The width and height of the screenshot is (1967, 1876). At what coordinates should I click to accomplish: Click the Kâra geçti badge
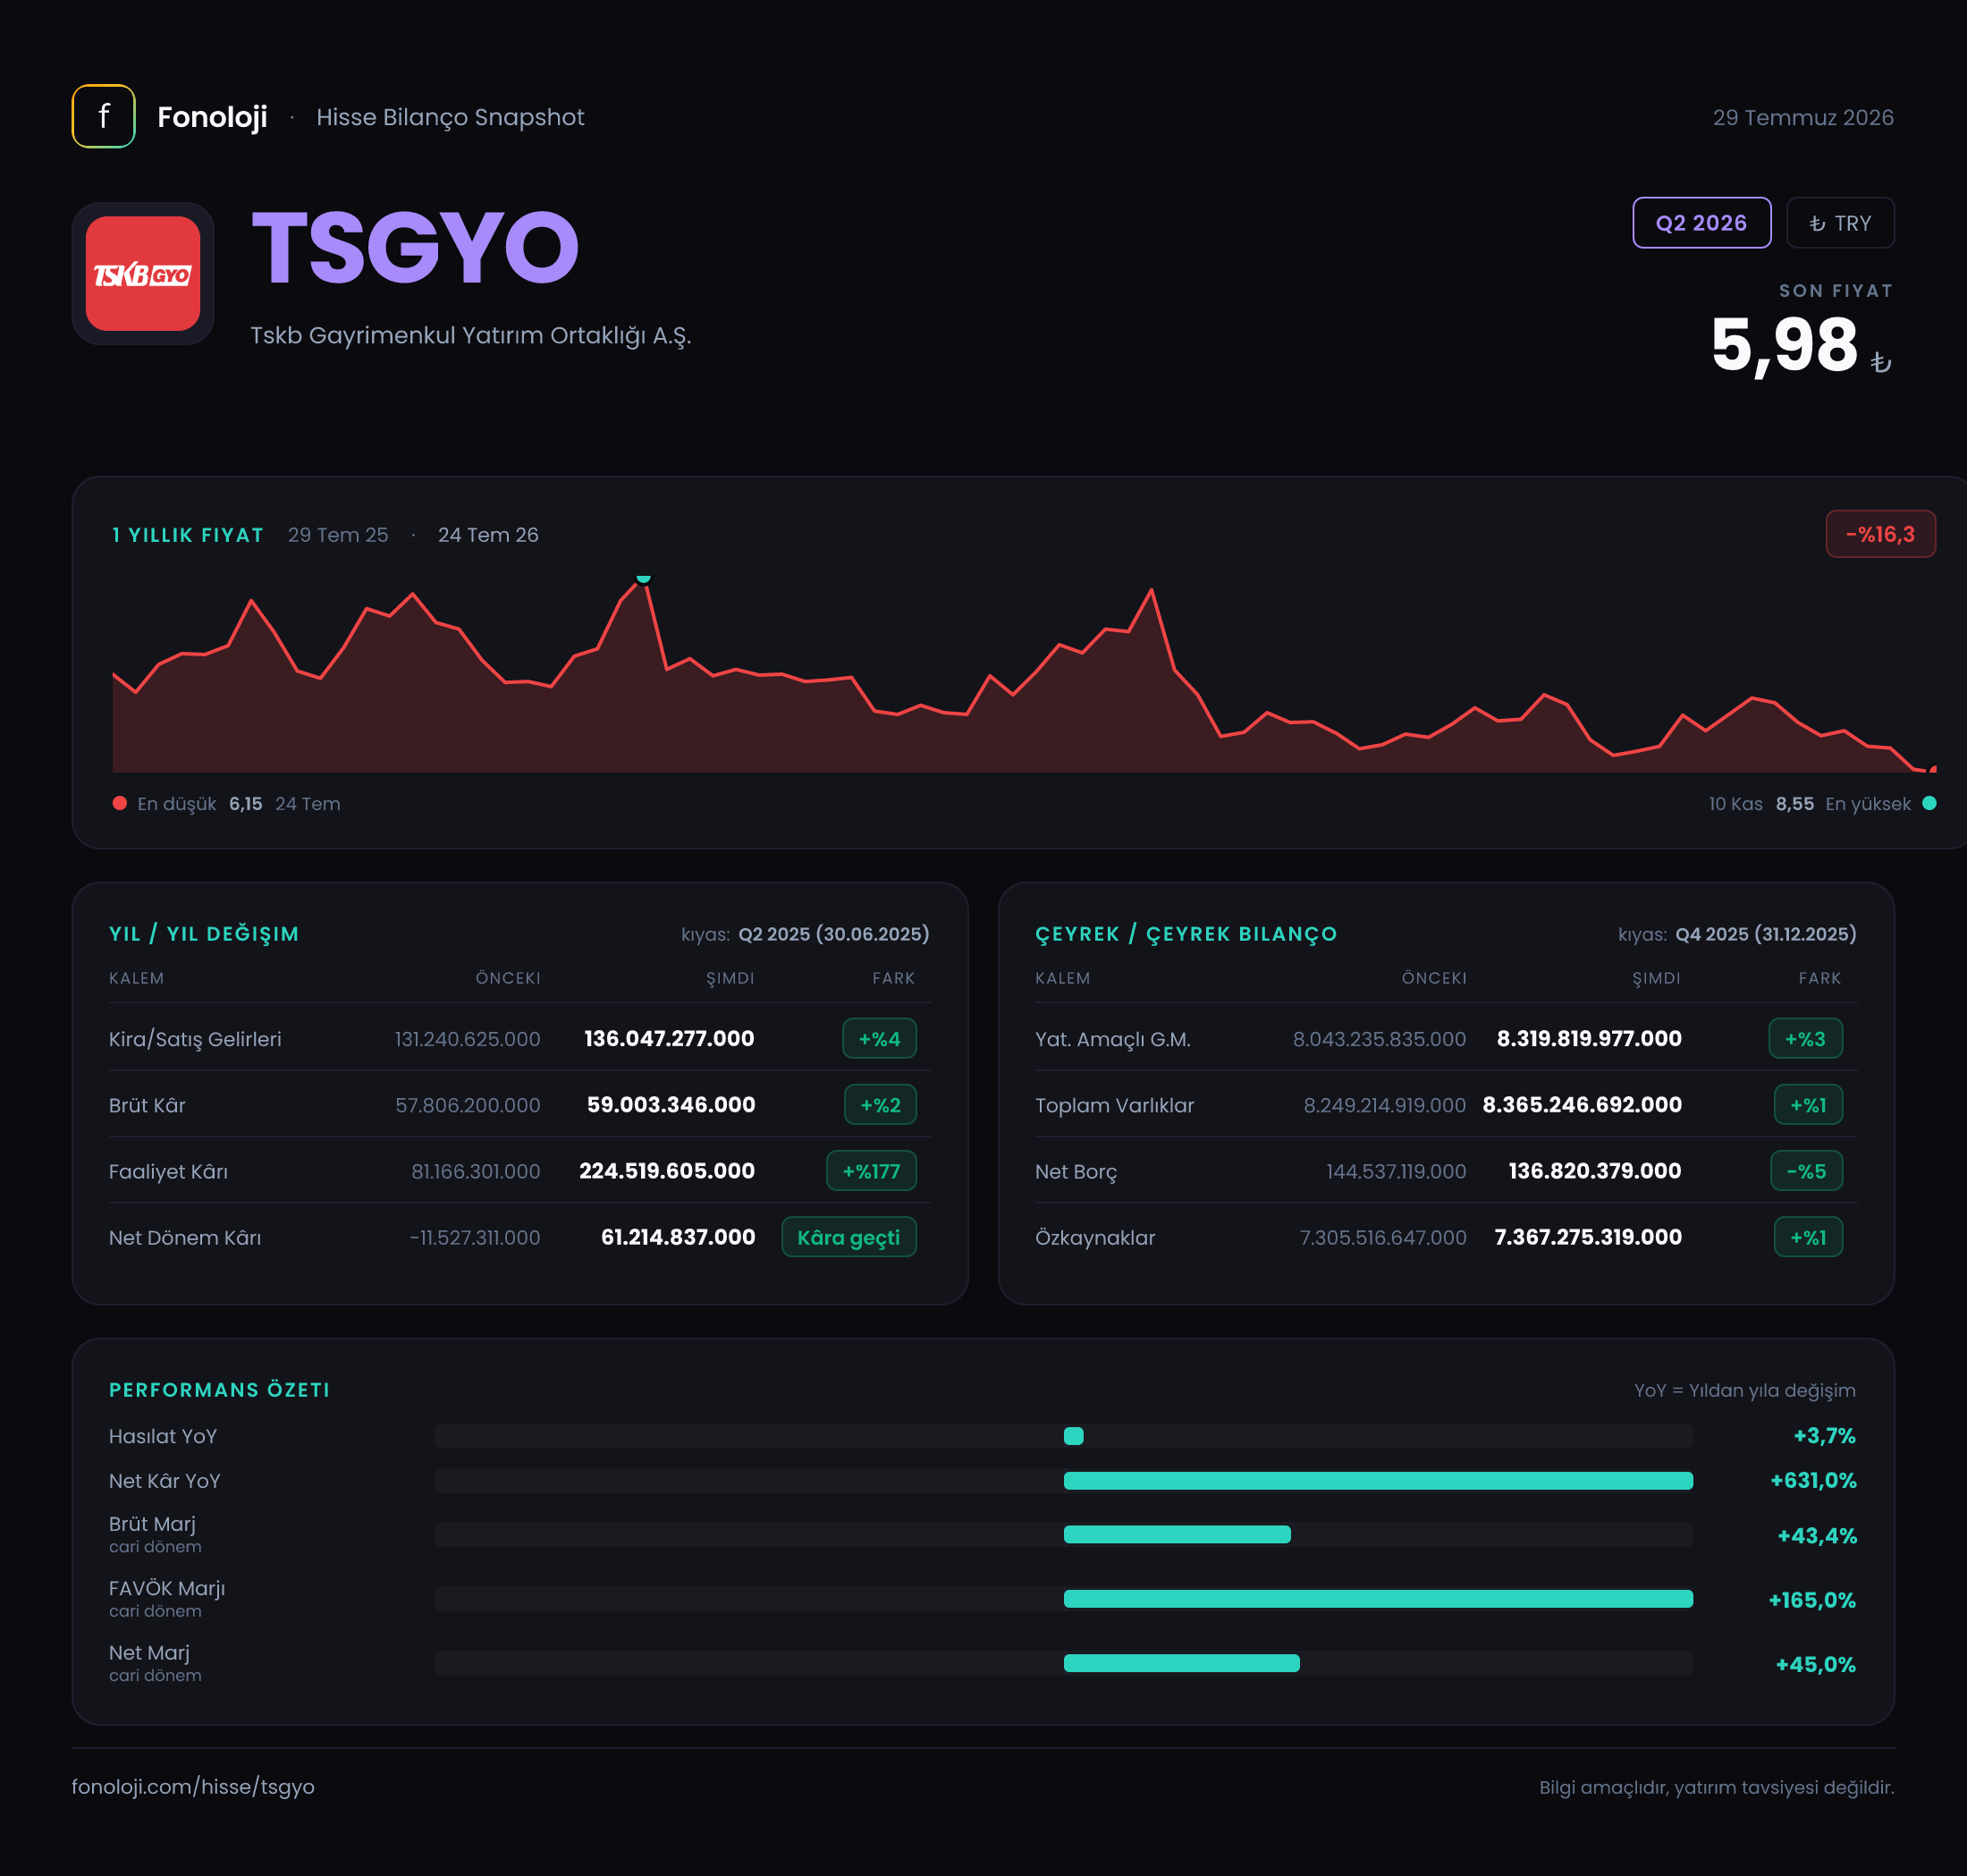(x=848, y=1237)
